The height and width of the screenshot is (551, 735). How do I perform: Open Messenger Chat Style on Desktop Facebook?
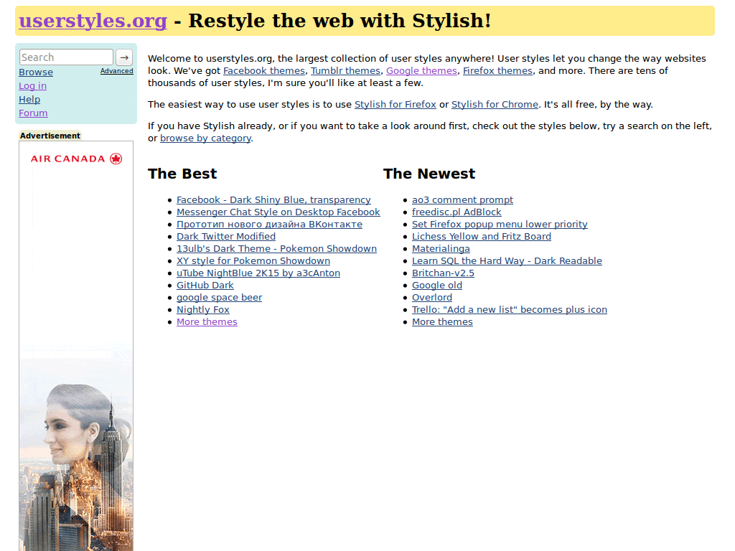point(278,212)
